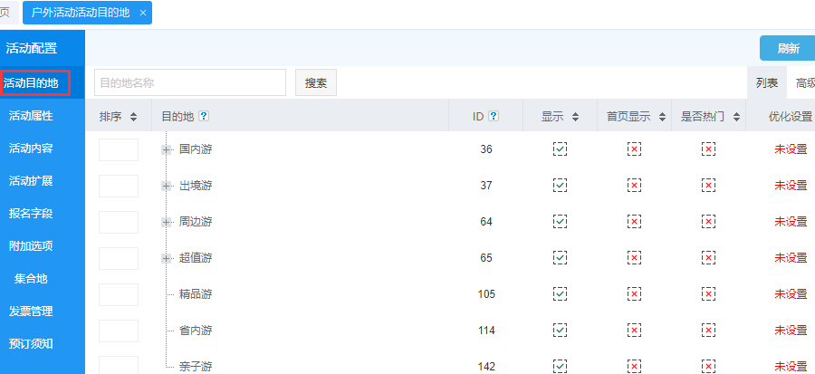Sort by 首页显示 column arrows
Viewport: 815px width, 374px height.
coord(662,116)
